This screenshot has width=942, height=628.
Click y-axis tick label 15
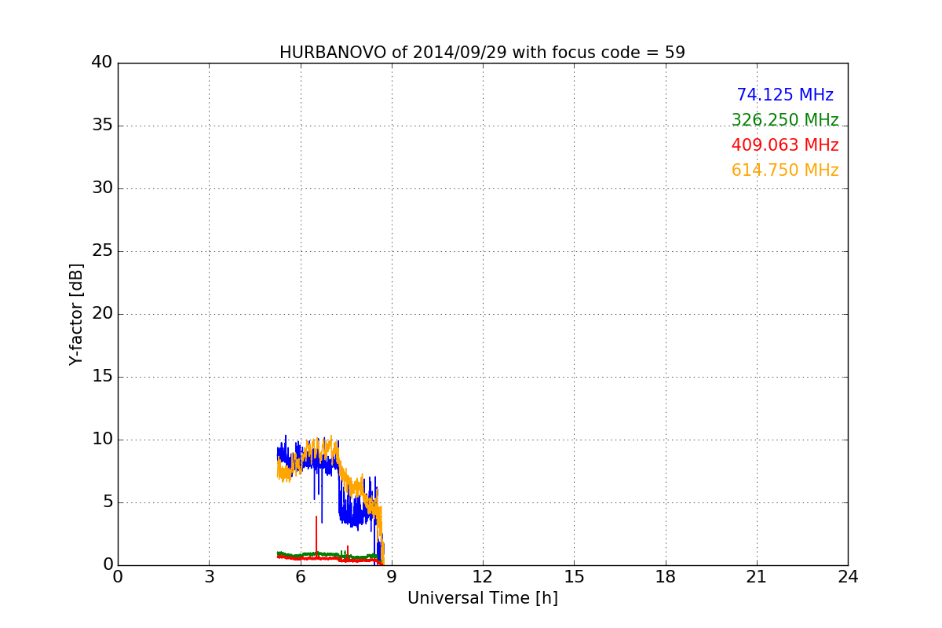[x=102, y=377]
